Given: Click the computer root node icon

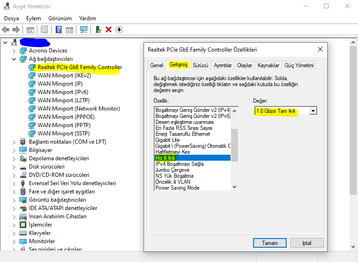Looking at the screenshot, I should coord(14,42).
